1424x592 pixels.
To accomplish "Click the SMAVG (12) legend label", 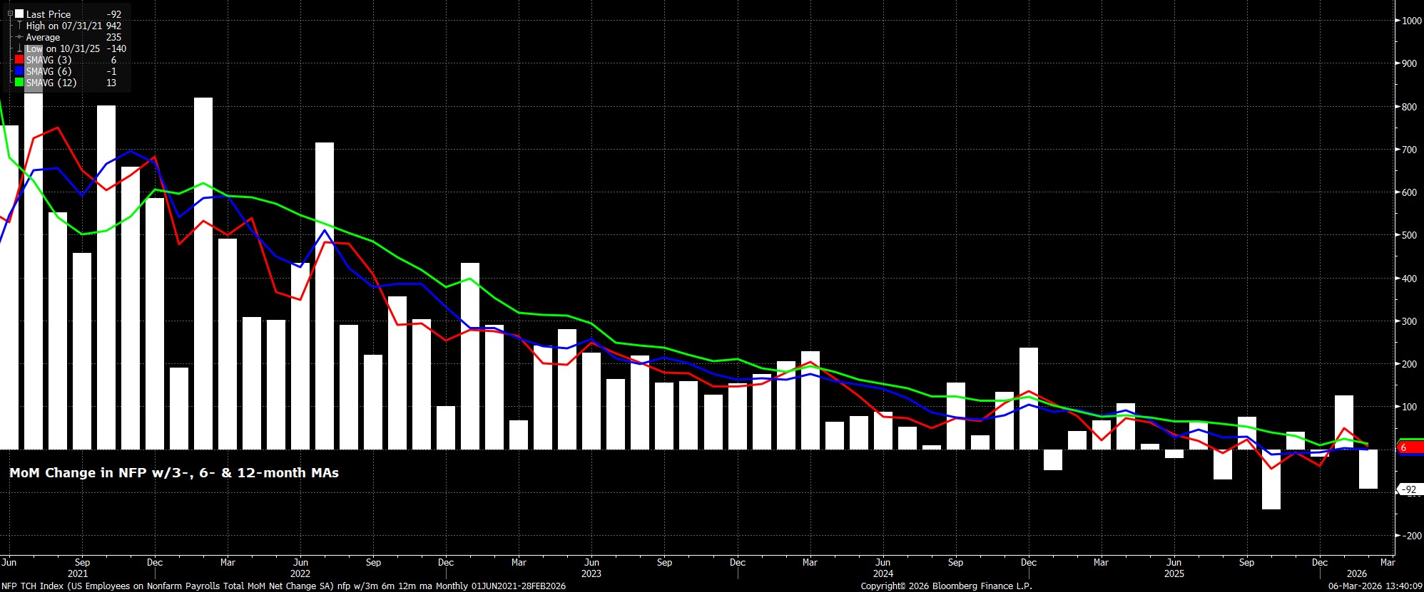I will [x=51, y=83].
